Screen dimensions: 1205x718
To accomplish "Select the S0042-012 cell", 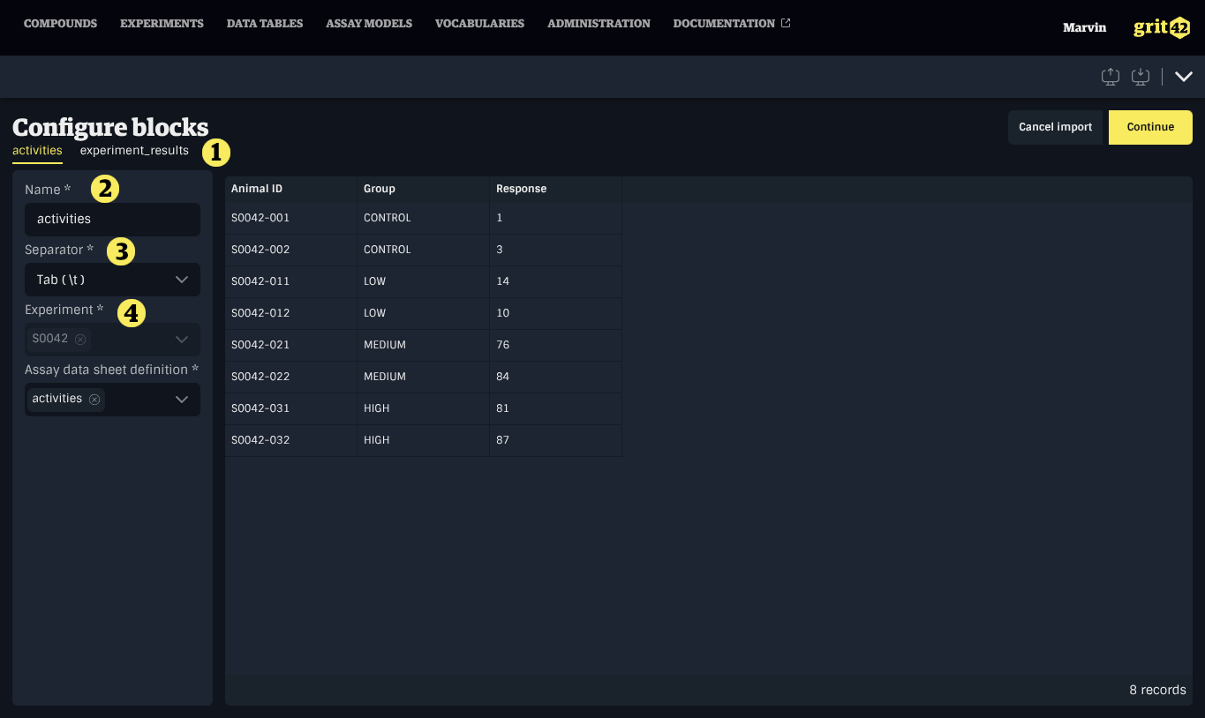I will click(x=291, y=313).
